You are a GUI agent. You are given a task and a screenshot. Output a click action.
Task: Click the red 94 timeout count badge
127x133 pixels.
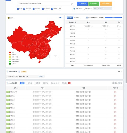pos(69,83)
